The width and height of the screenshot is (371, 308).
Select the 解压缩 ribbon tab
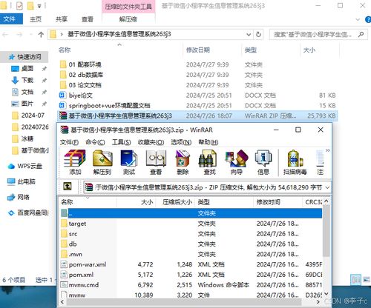coord(128,19)
